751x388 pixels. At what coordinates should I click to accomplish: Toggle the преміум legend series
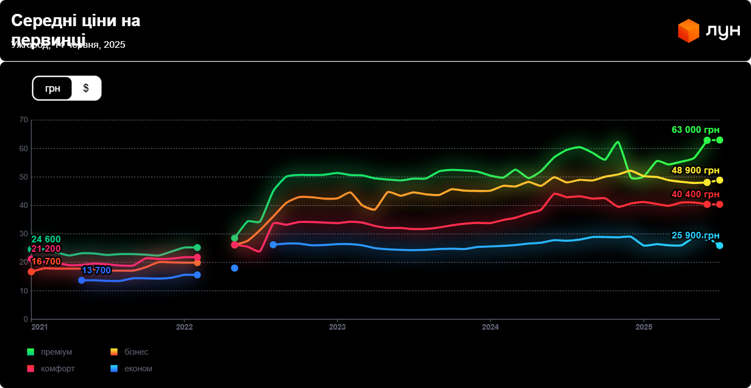(56, 352)
